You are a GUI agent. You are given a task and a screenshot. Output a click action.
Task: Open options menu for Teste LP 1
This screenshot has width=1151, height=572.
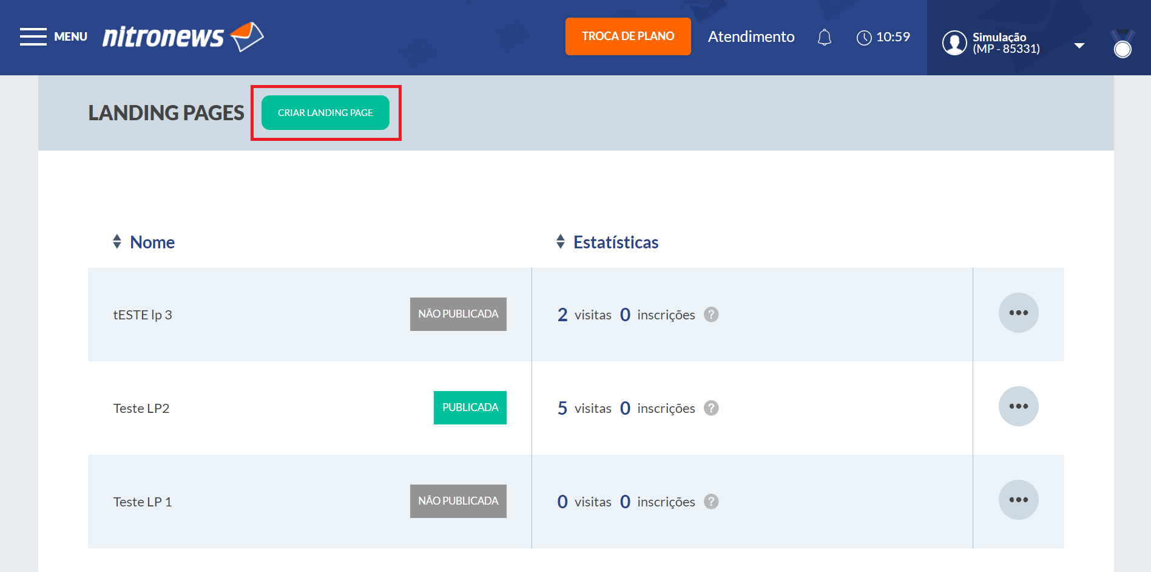1018,500
